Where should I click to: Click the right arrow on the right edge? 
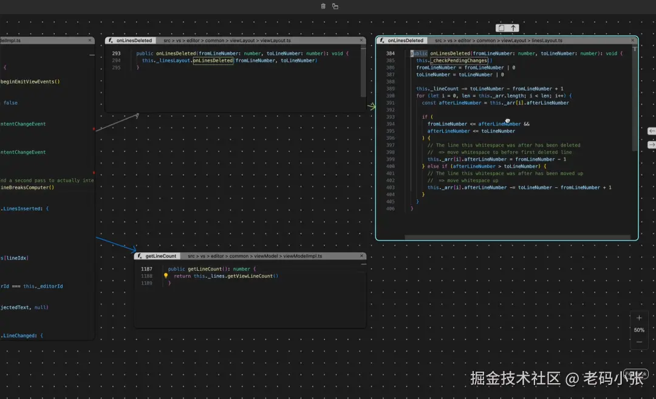coord(651,145)
